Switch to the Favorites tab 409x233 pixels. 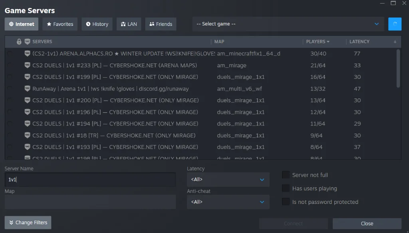pyautogui.click(x=60, y=24)
